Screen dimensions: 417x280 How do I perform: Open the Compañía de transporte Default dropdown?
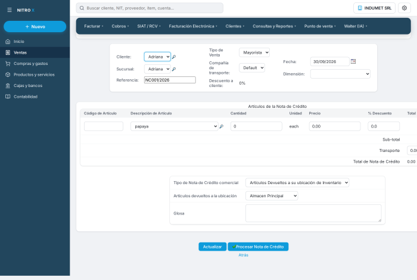[252, 68]
